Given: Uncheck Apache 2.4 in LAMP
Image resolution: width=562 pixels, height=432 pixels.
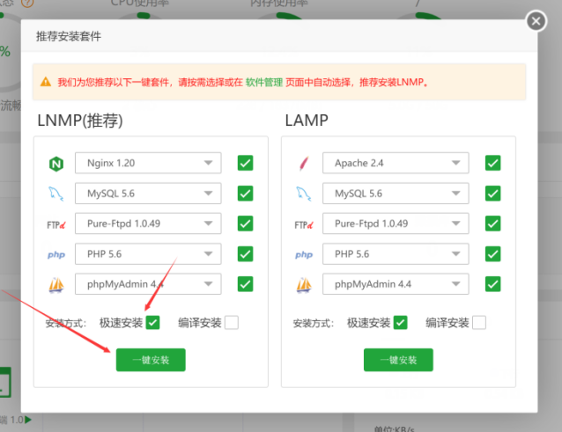Looking at the screenshot, I should (x=493, y=163).
